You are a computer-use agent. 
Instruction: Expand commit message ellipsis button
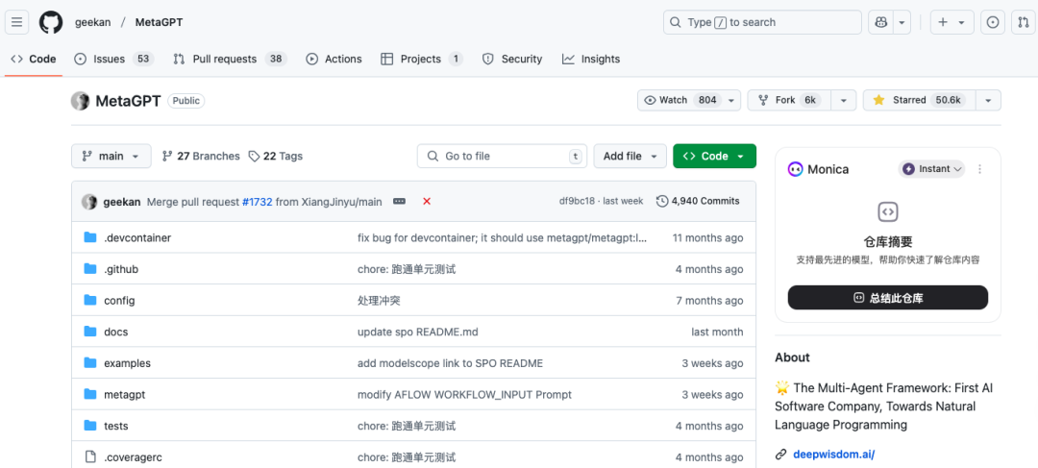[399, 201]
